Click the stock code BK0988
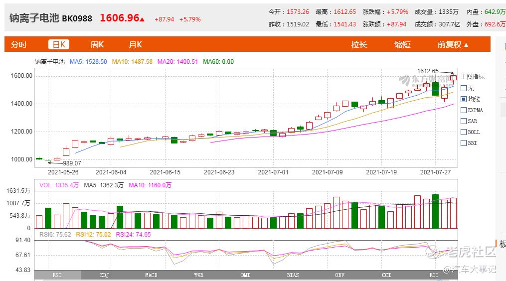506x281 pixels. (x=77, y=19)
